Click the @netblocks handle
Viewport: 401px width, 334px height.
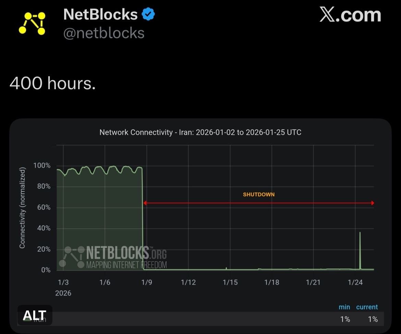(x=104, y=33)
